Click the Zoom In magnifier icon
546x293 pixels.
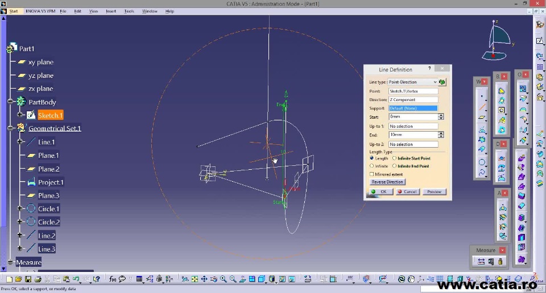click(223, 279)
